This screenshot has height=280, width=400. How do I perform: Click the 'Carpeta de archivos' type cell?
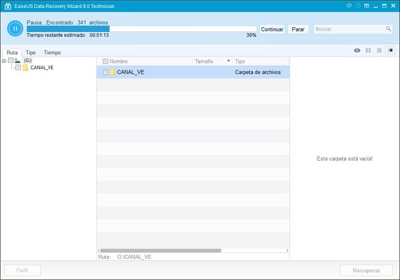point(258,72)
